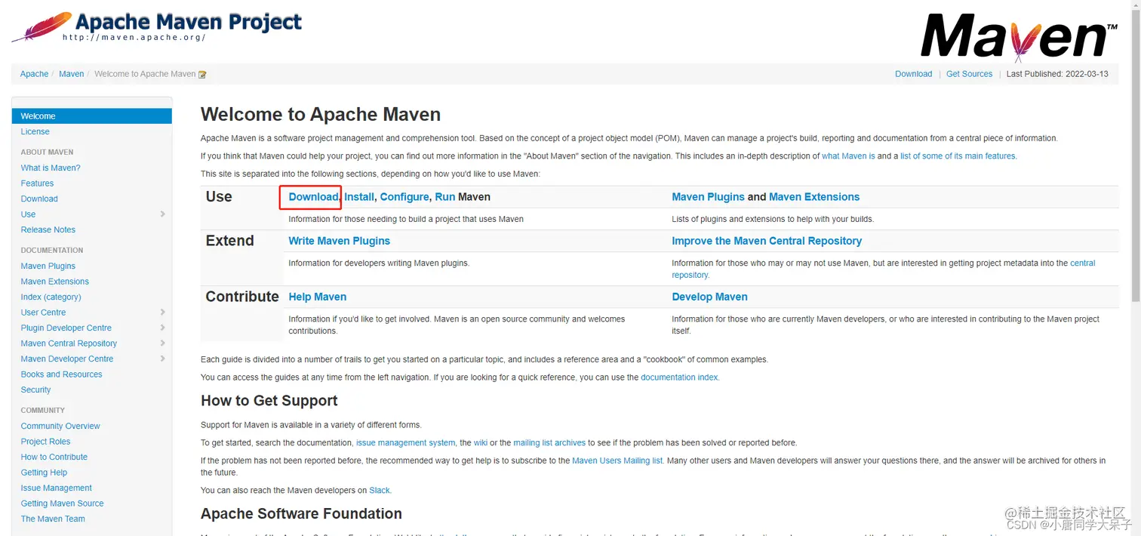Click the 'documentation index' link
The image size is (1141, 536).
point(680,377)
